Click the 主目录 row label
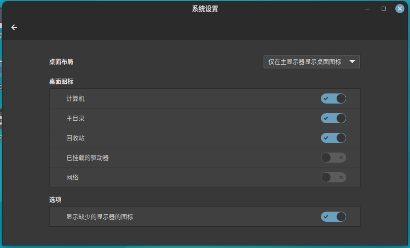The width and height of the screenshot is (410, 248). (x=75, y=118)
